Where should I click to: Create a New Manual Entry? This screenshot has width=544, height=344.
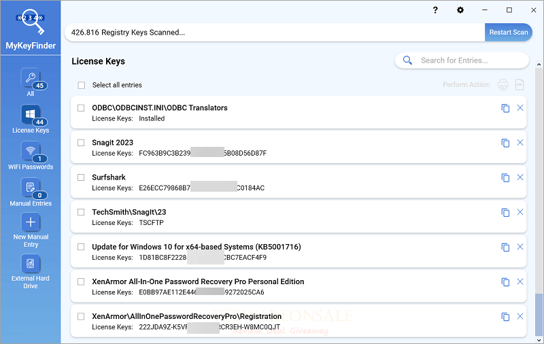[x=31, y=230]
